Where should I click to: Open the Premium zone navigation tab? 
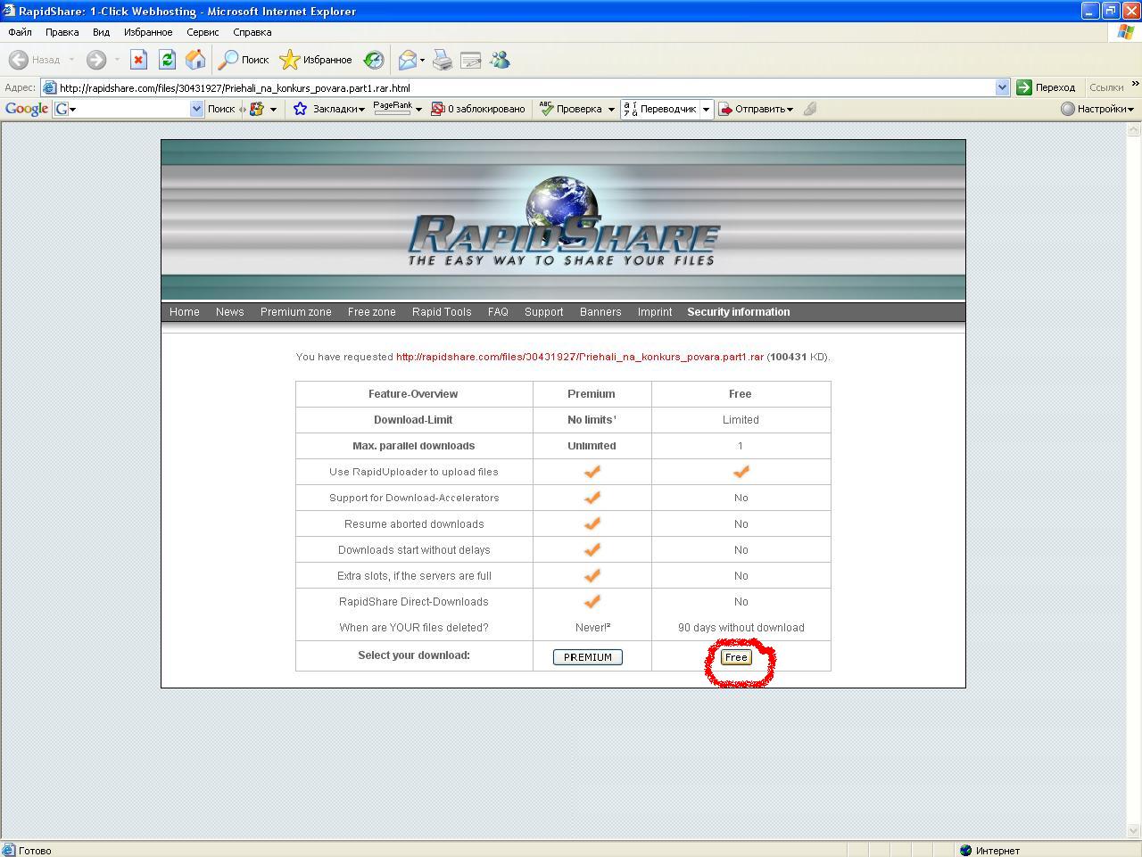[295, 312]
